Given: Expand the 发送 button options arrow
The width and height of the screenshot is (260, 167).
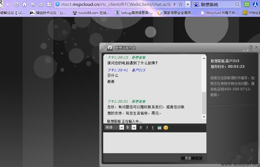Looking at the screenshot, I should 199,158.
